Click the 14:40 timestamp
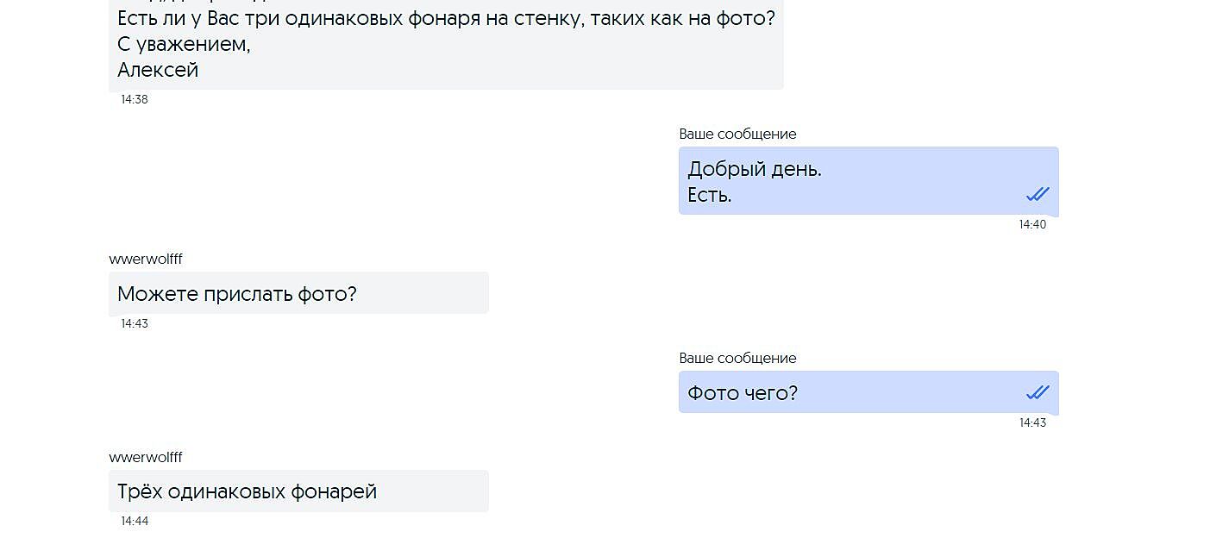1210x538 pixels. [x=1032, y=224]
